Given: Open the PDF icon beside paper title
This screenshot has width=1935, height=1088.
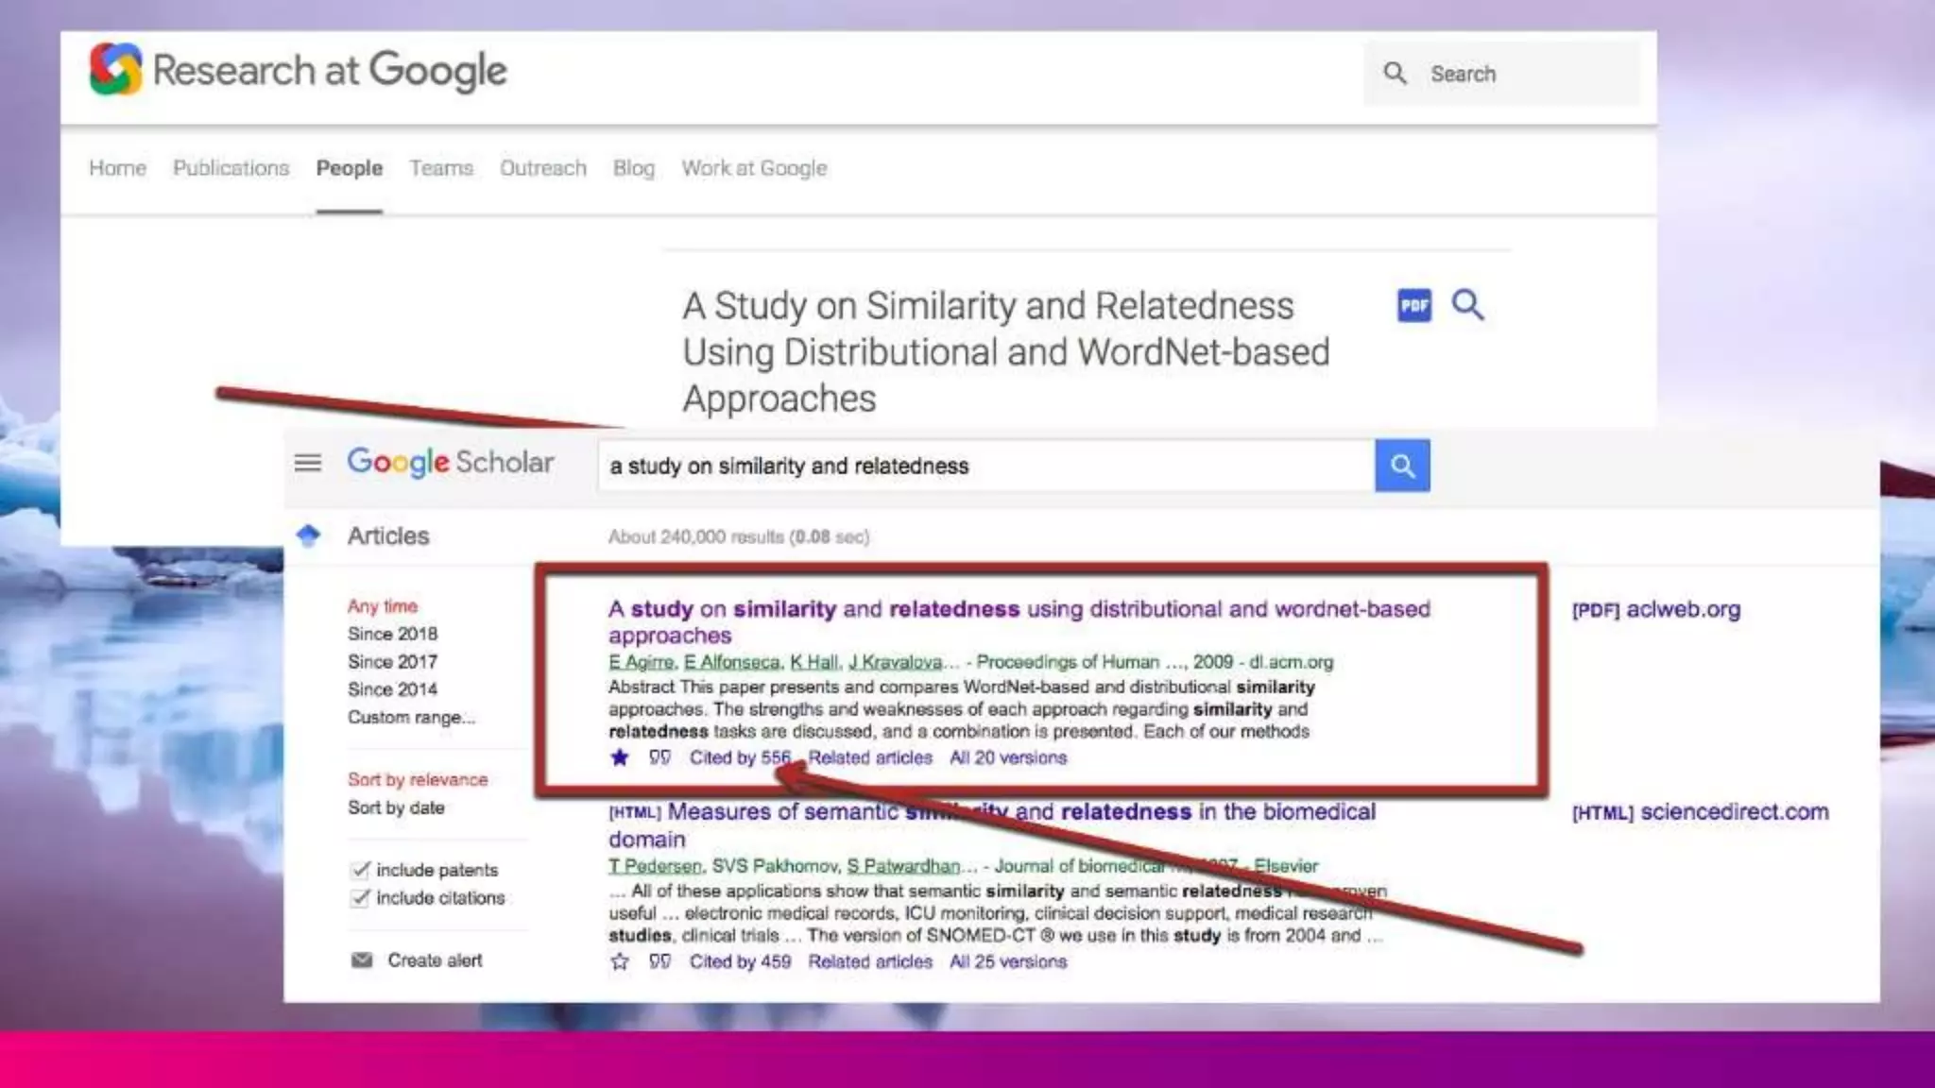Looking at the screenshot, I should 1413,306.
